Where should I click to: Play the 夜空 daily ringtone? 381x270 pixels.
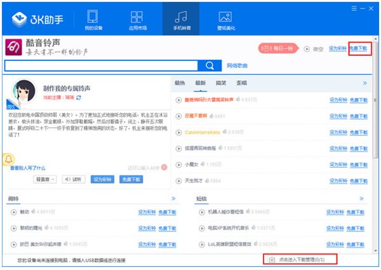point(307,49)
